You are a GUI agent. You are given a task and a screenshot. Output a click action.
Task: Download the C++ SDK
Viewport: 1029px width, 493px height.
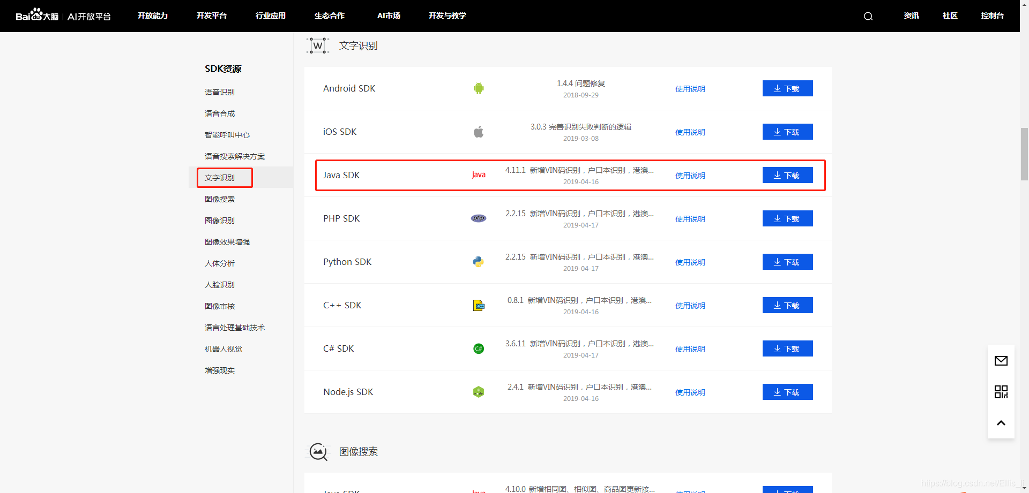787,305
